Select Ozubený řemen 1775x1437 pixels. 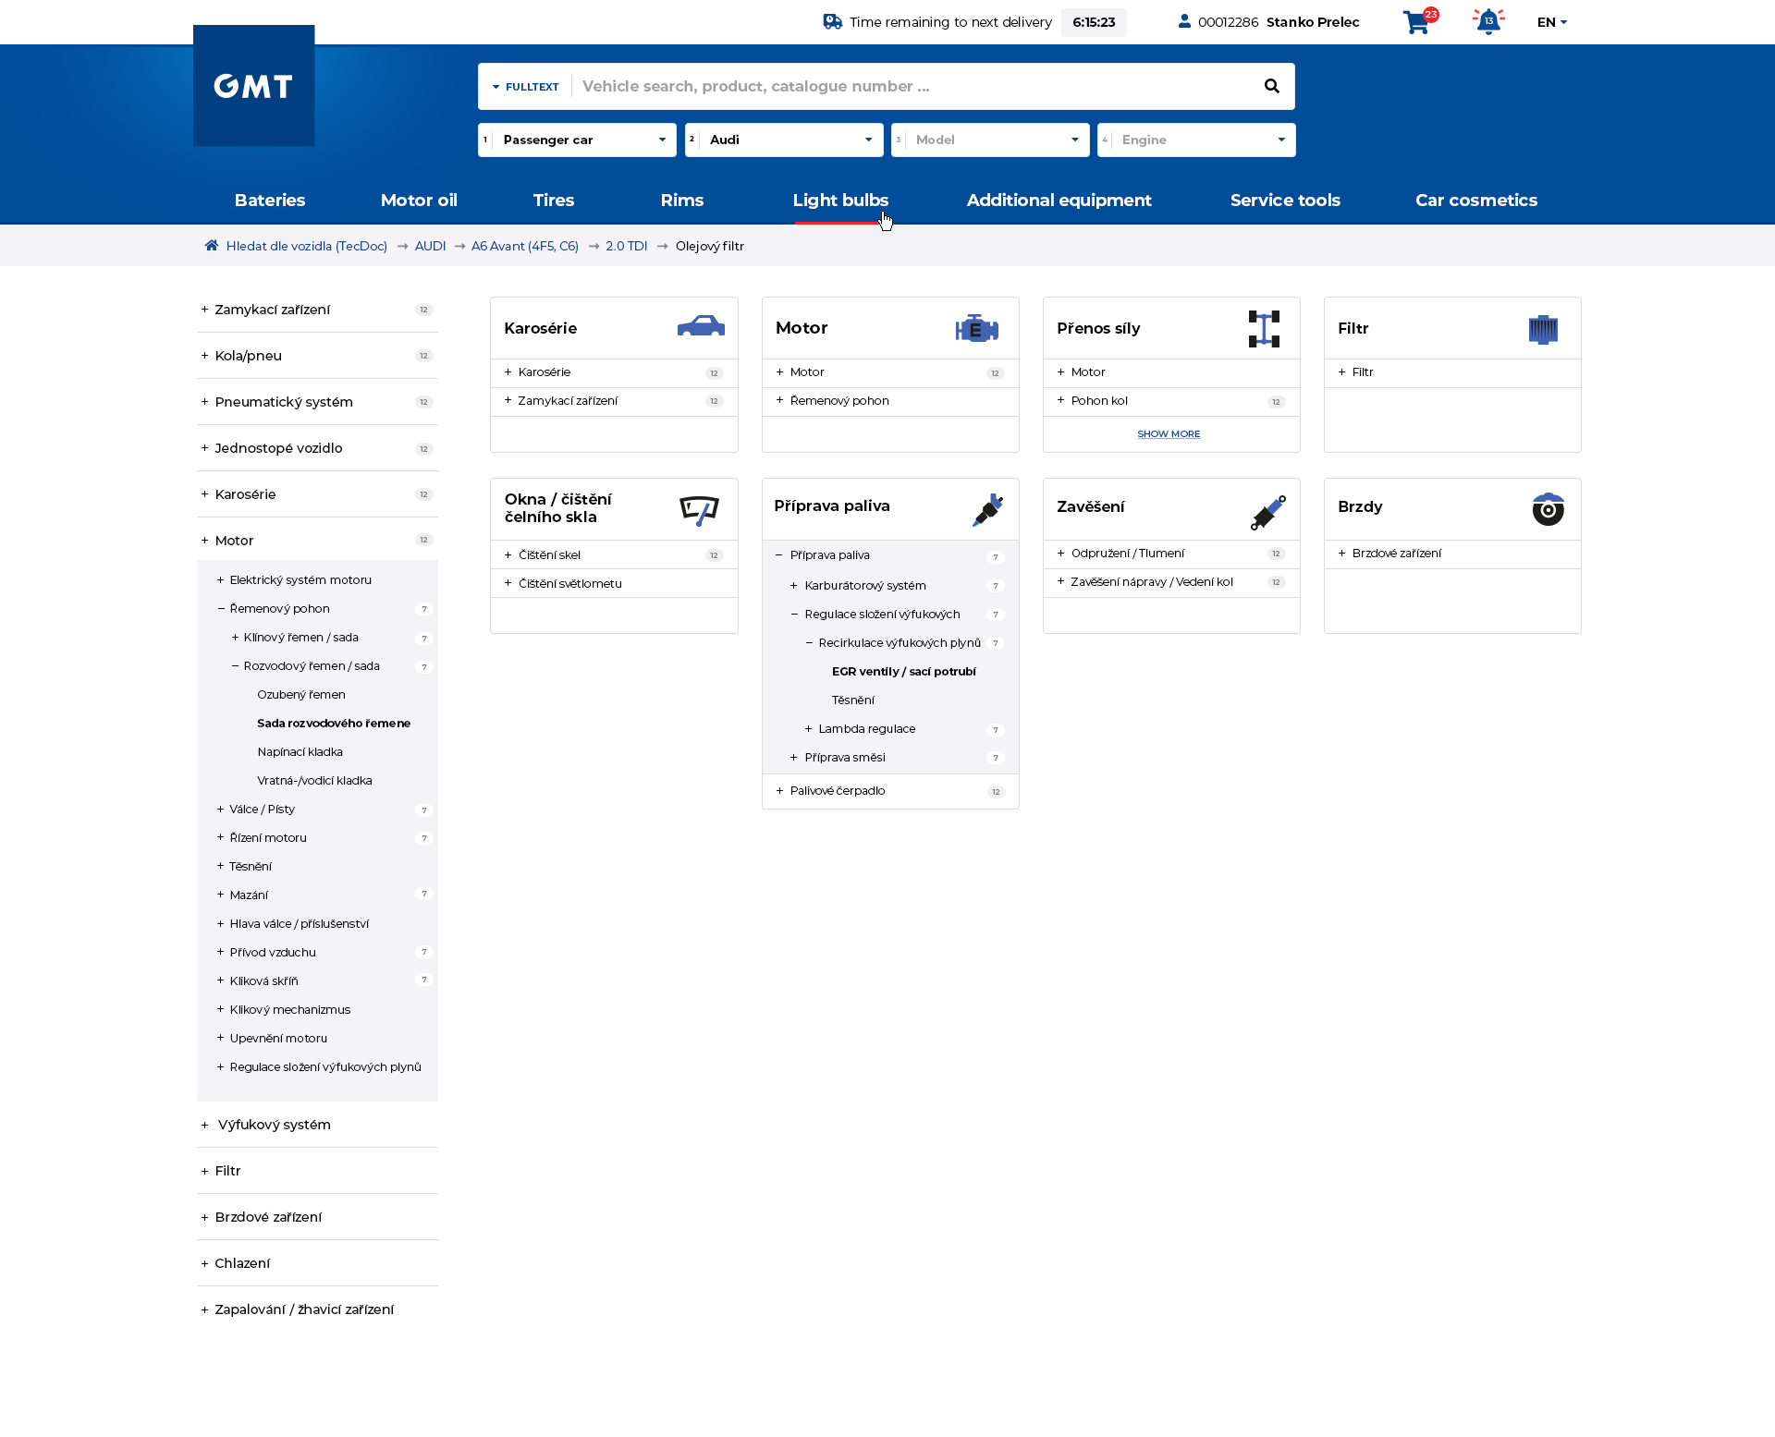coord(301,695)
